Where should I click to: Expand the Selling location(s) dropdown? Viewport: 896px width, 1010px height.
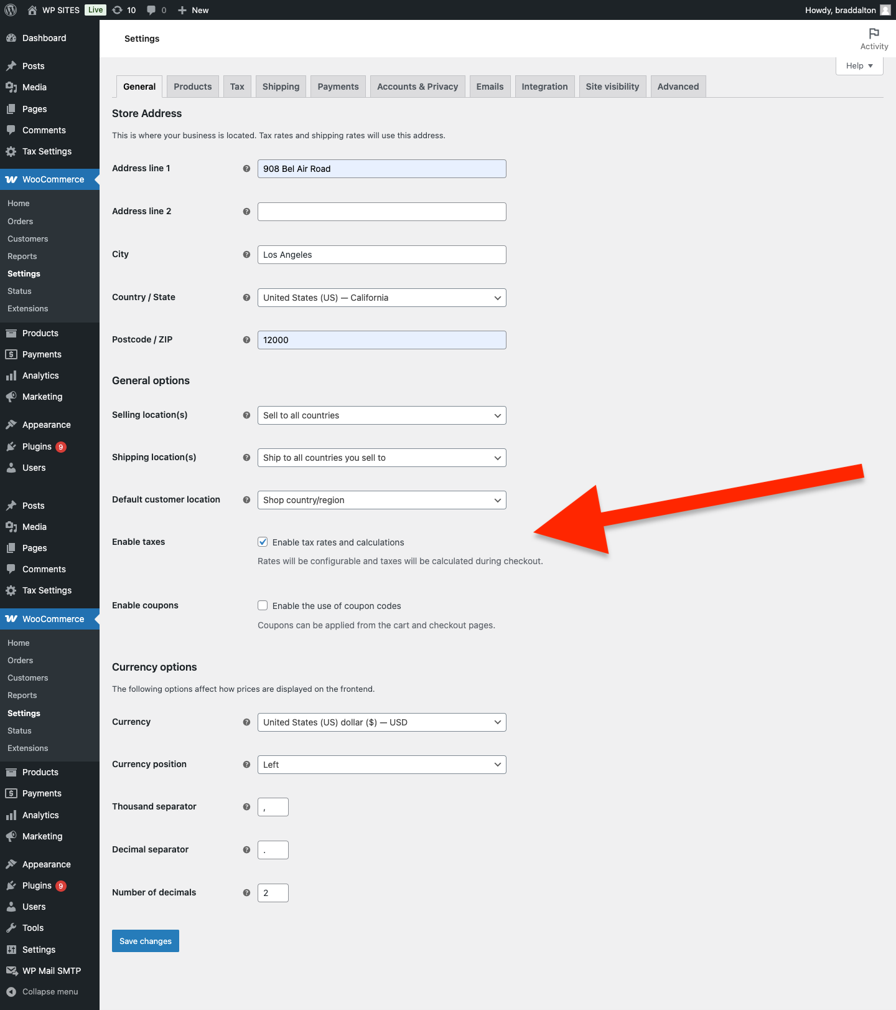pyautogui.click(x=381, y=415)
